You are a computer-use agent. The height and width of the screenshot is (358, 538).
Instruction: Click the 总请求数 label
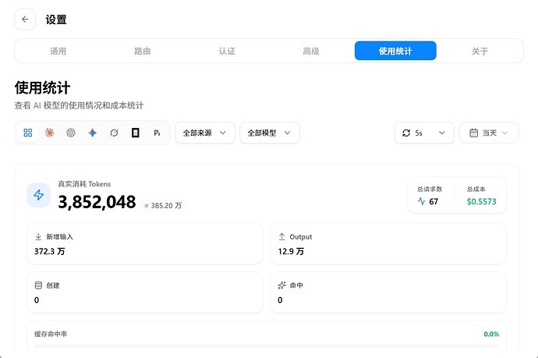coord(430,189)
